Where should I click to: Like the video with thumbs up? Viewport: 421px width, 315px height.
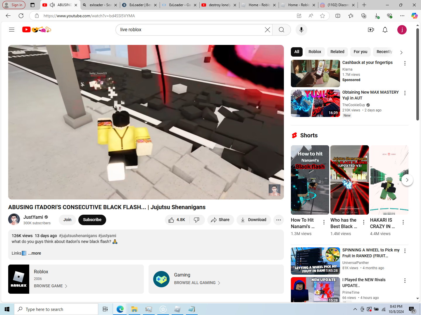(177, 220)
